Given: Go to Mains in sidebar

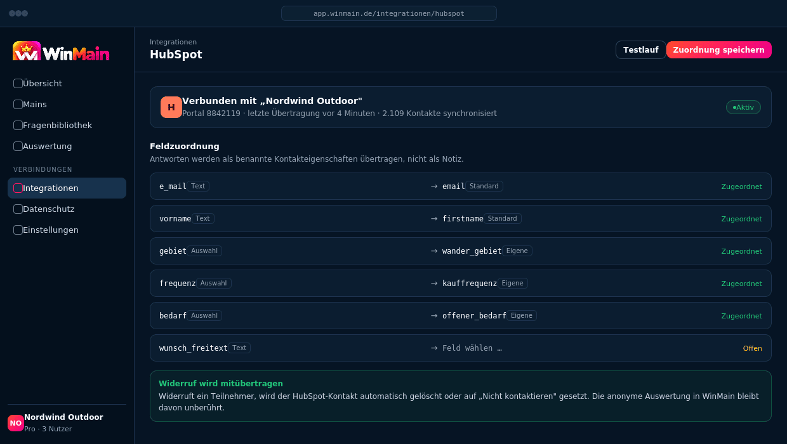Looking at the screenshot, I should tap(67, 104).
